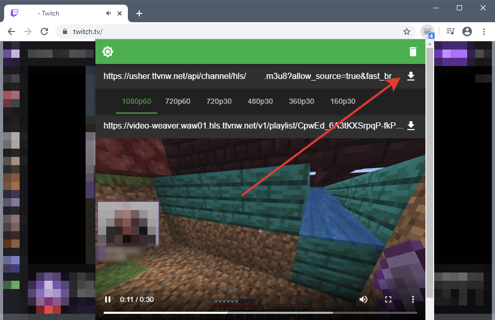Select the 1080p60 quality tab
This screenshot has height=320, width=495.
(136, 101)
